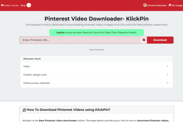Click the Chrome logo icon

coord(145,5)
